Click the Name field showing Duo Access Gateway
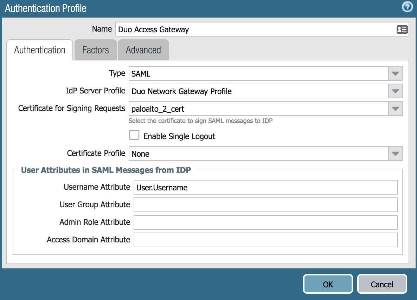This screenshot has width=417, height=300. pyautogui.click(x=246, y=30)
